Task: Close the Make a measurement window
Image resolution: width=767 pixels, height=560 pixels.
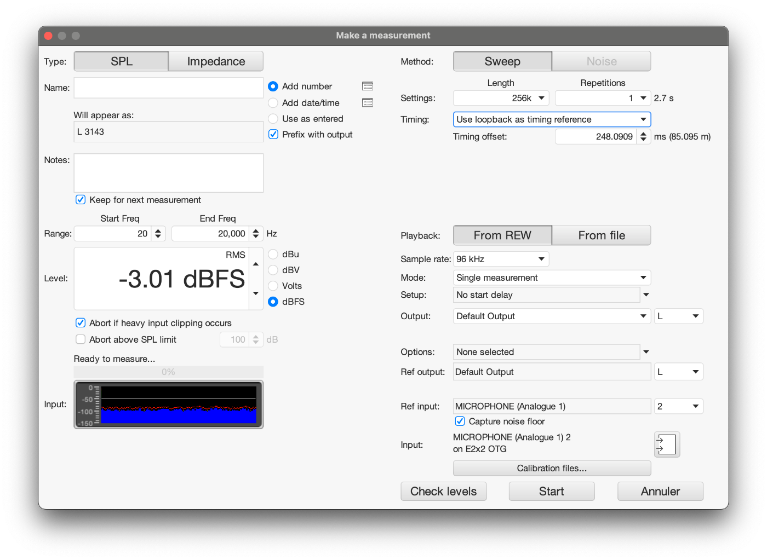Action: [x=48, y=36]
